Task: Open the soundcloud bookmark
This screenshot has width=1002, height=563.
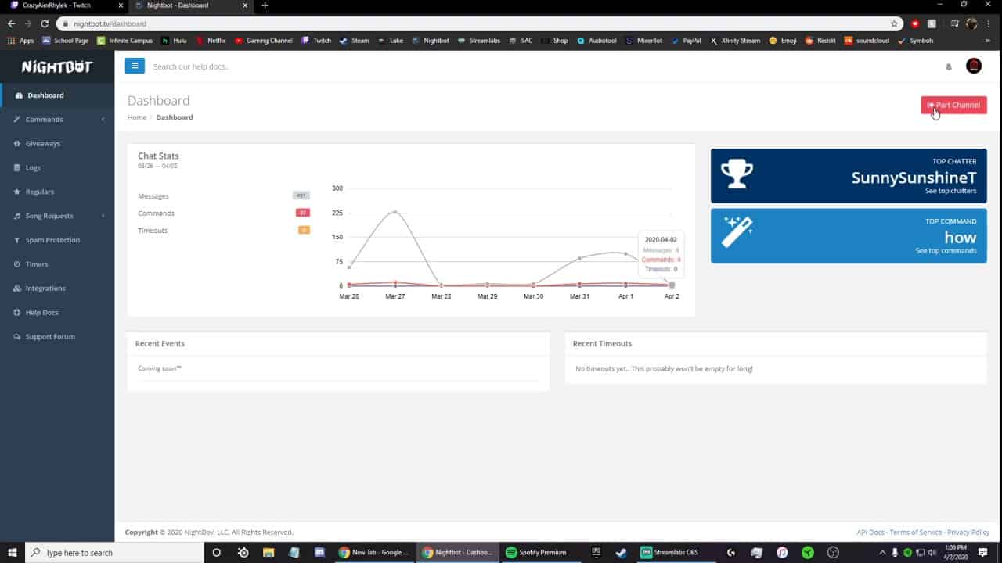Action: (x=867, y=41)
